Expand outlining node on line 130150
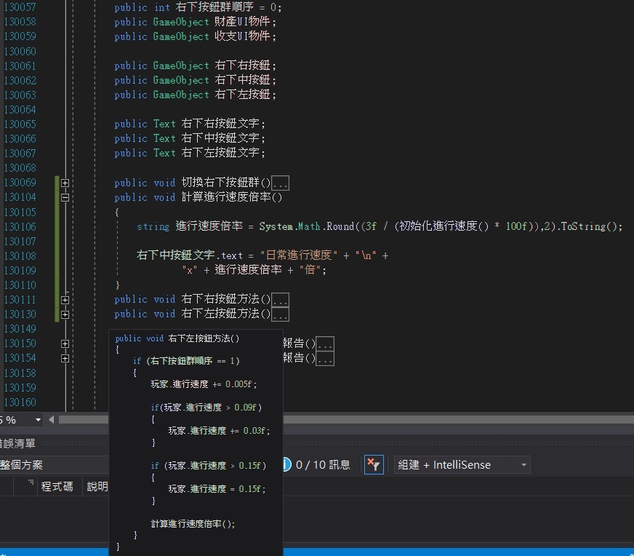 [x=65, y=343]
